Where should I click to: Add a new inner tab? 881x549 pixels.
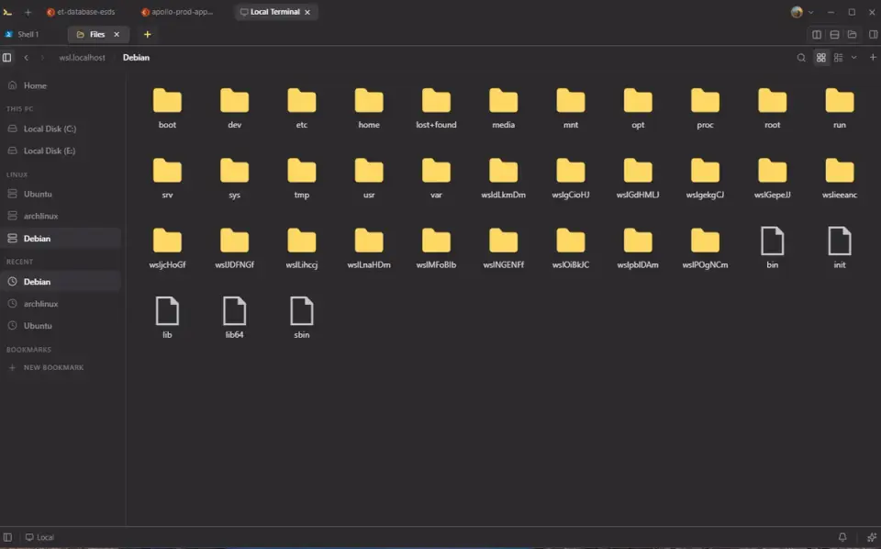[147, 34]
